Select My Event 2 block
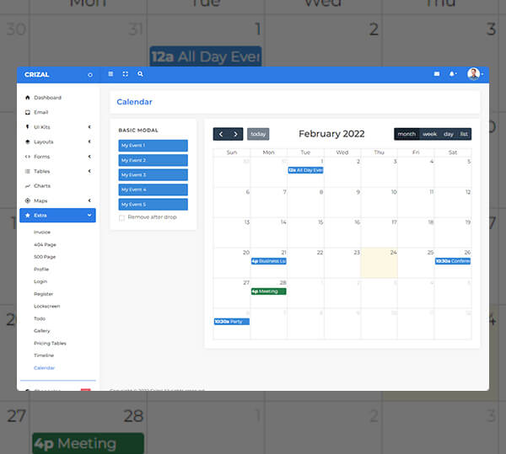The image size is (506, 454). tap(153, 160)
